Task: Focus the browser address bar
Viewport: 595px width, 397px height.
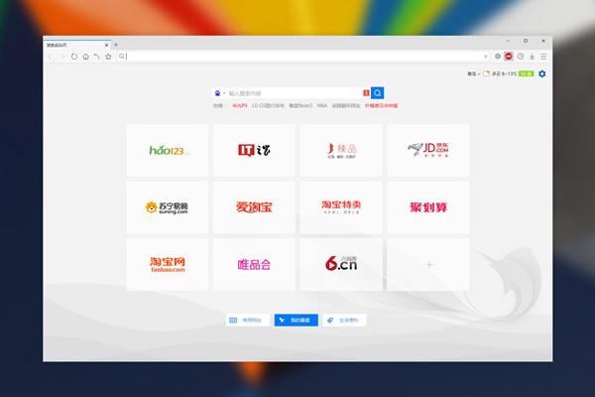Action: pyautogui.click(x=303, y=57)
